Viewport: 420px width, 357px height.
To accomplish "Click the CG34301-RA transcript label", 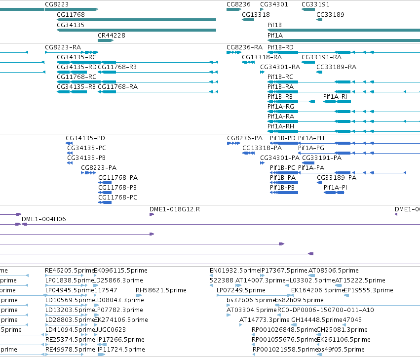I will click(280, 67).
